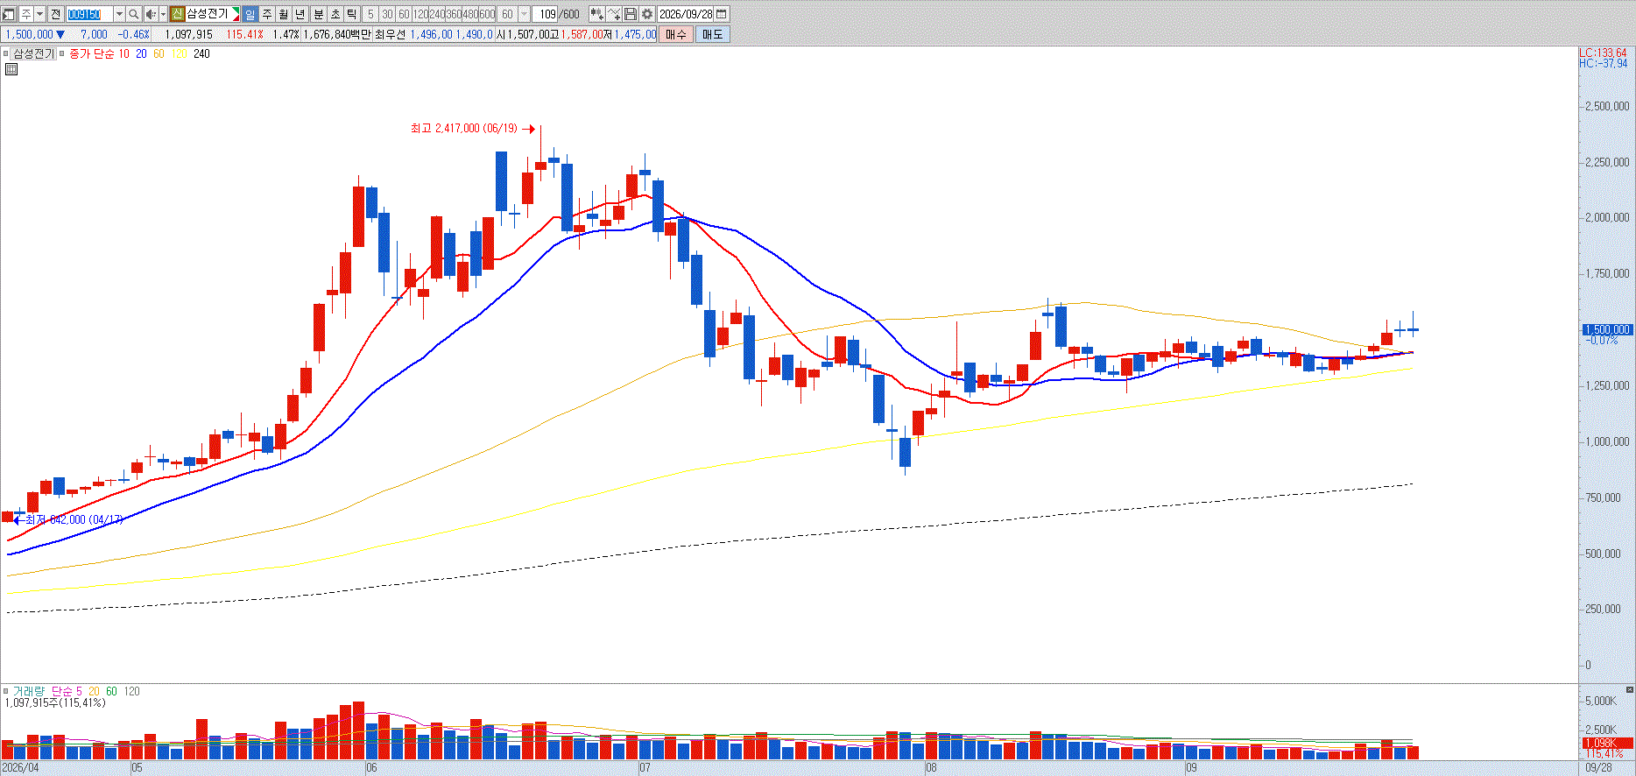
Task: Switch to 초 second chart
Action: click(x=335, y=14)
